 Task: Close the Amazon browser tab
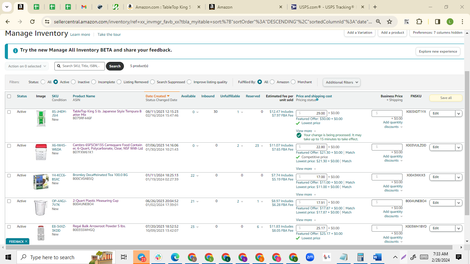[x=280, y=7]
